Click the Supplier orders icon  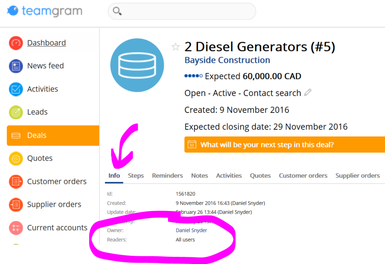tap(16, 205)
